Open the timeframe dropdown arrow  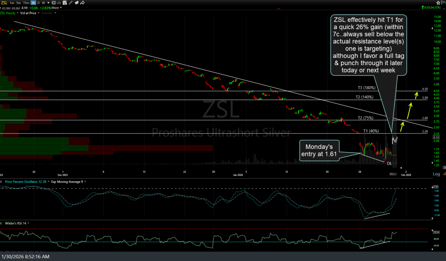48,3
